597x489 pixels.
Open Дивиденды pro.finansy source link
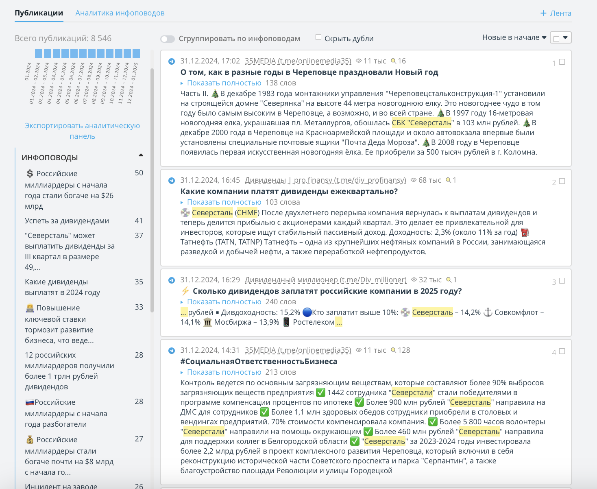[x=325, y=180]
